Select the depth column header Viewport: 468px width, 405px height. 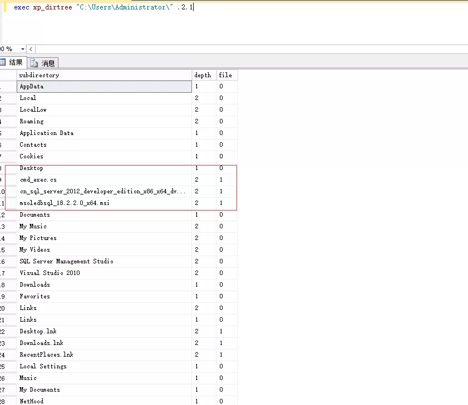pos(204,75)
